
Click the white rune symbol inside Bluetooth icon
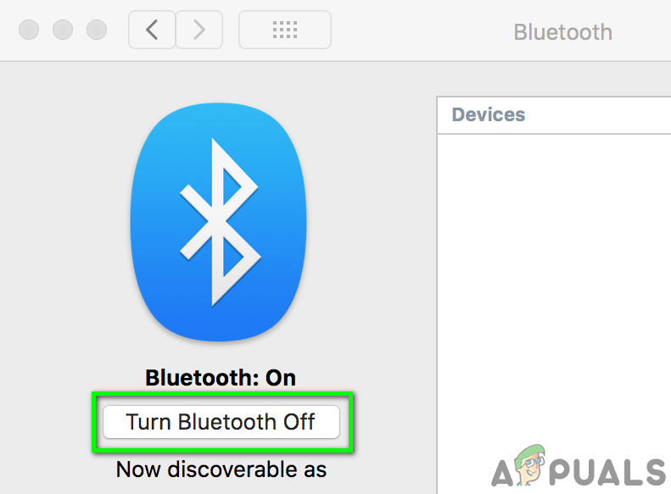[x=220, y=222]
